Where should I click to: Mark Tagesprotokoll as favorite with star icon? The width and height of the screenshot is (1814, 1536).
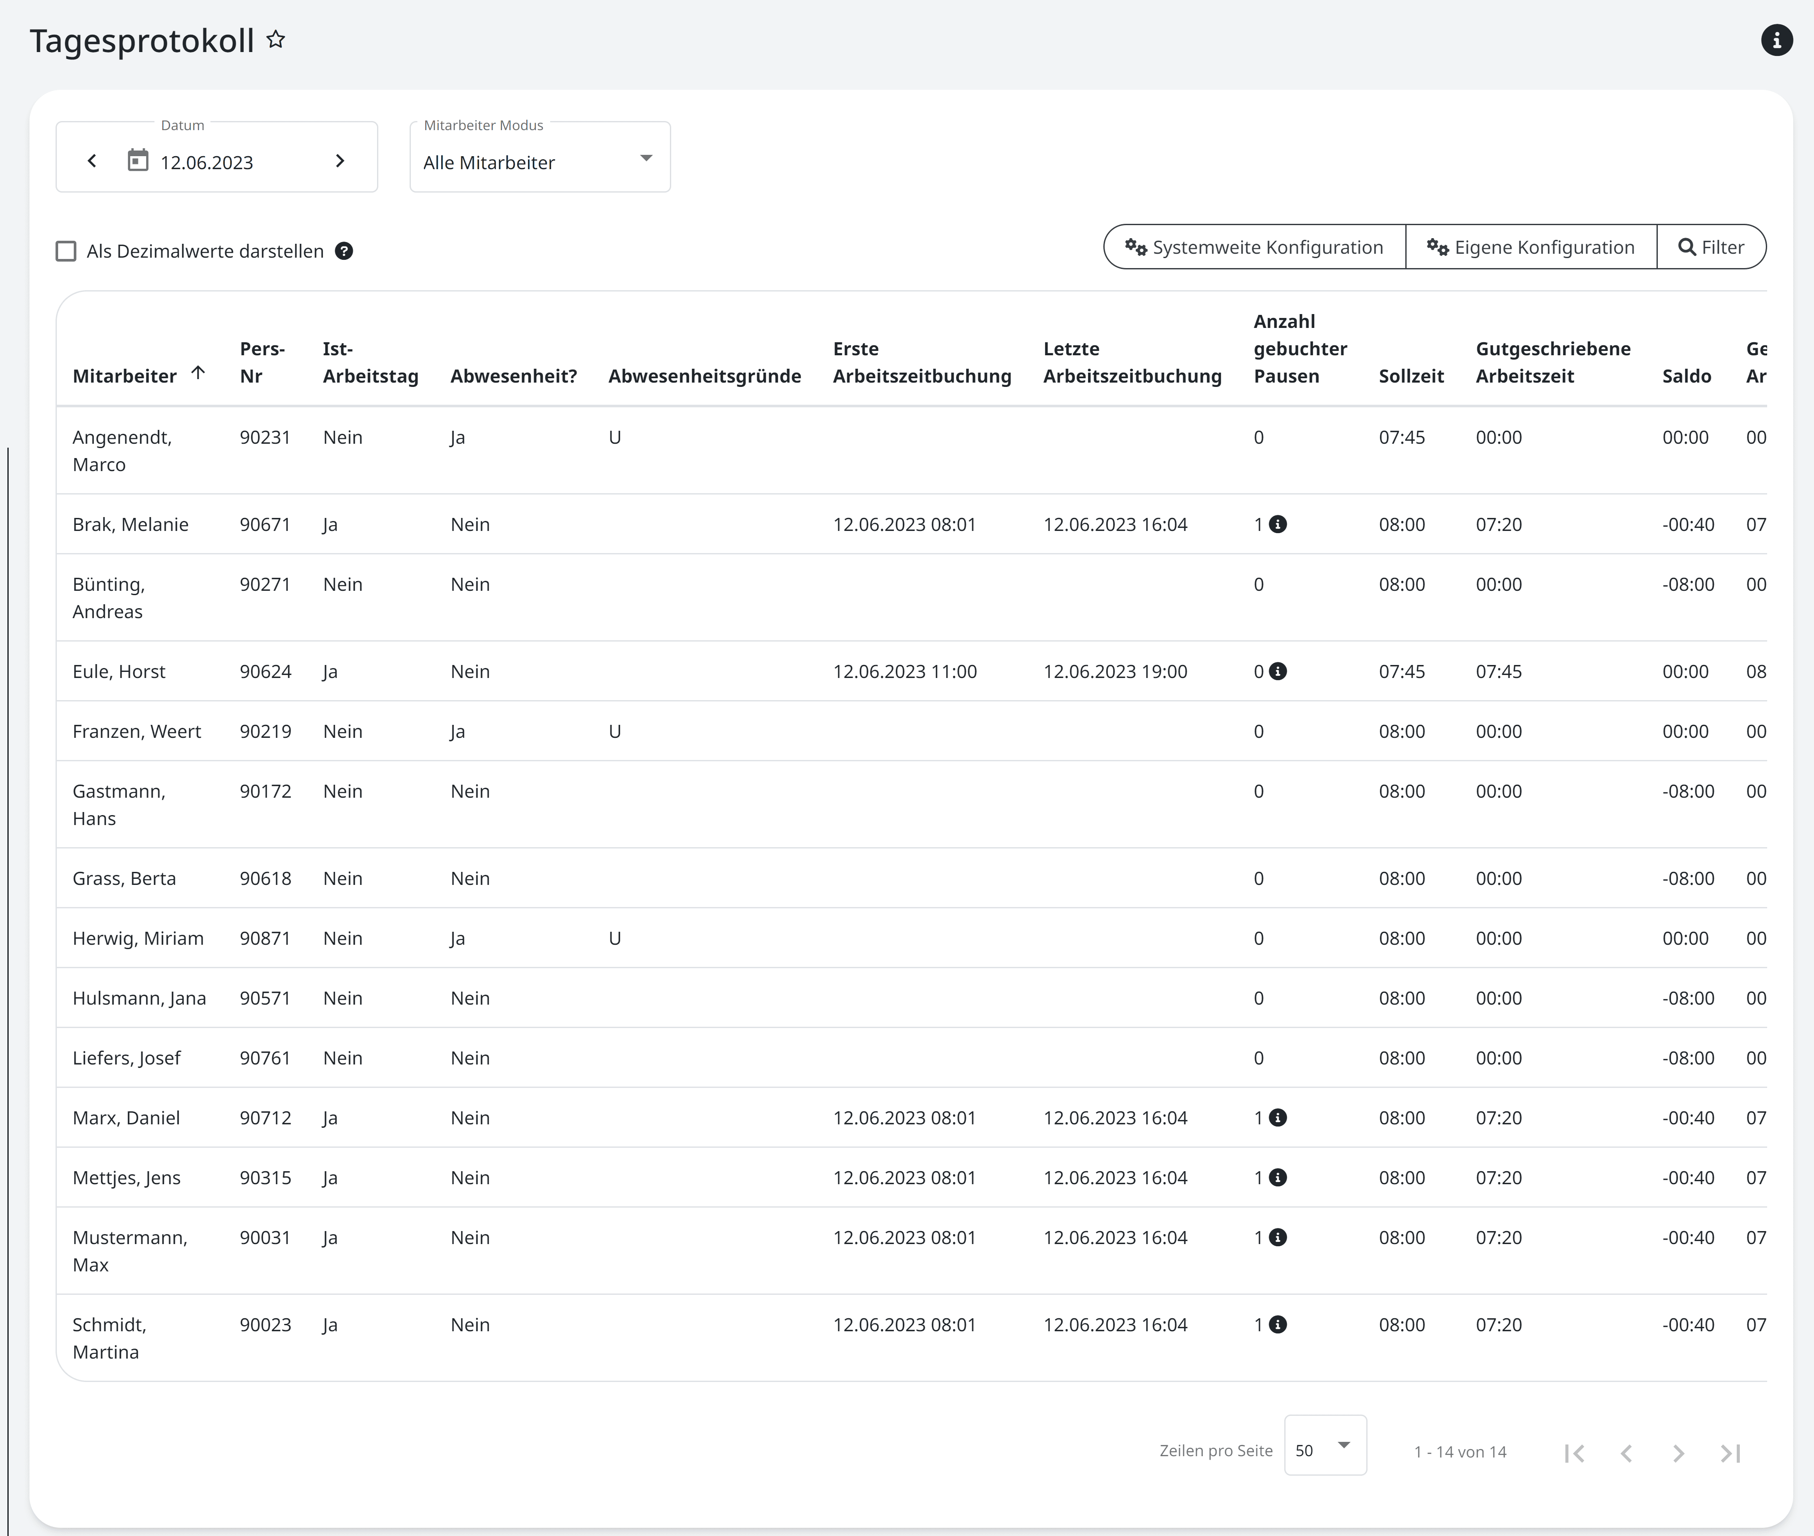tap(276, 39)
